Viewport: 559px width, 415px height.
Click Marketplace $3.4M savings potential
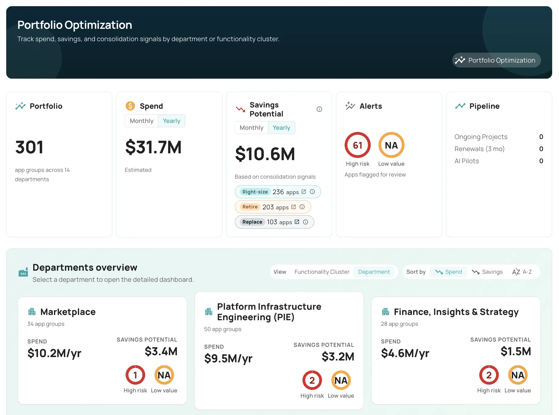click(161, 351)
